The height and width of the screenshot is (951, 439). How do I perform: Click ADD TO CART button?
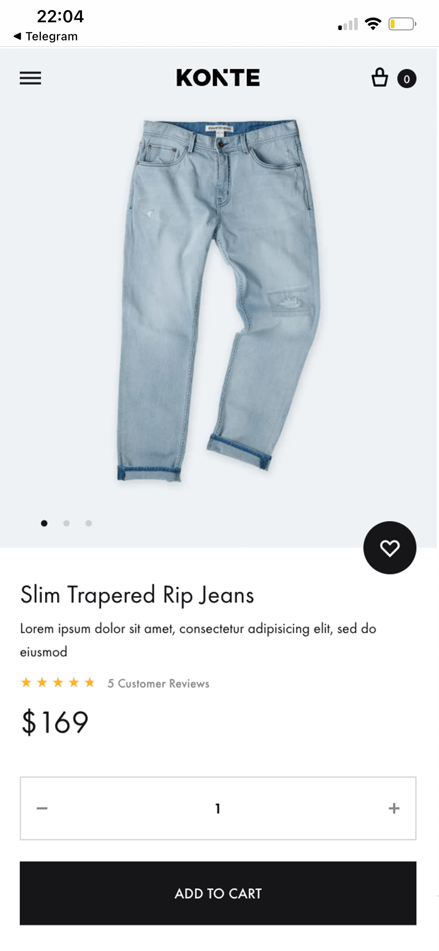pos(218,893)
